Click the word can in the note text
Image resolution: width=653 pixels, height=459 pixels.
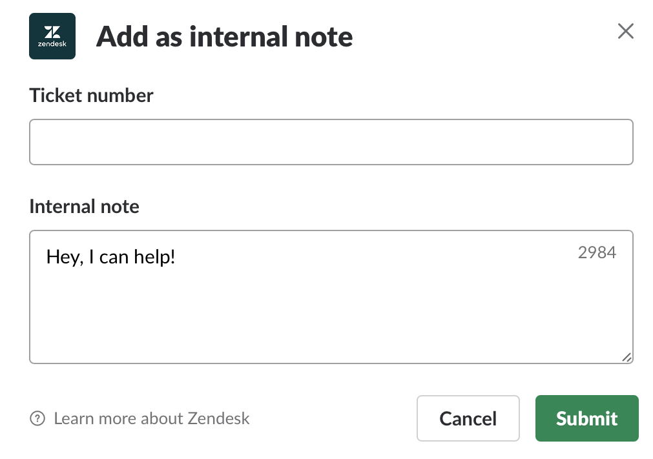tap(114, 257)
